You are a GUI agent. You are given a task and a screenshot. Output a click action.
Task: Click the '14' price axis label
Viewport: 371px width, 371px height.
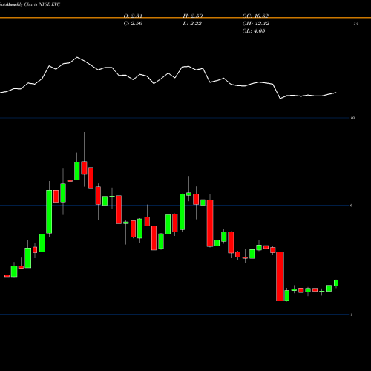click(x=356, y=24)
